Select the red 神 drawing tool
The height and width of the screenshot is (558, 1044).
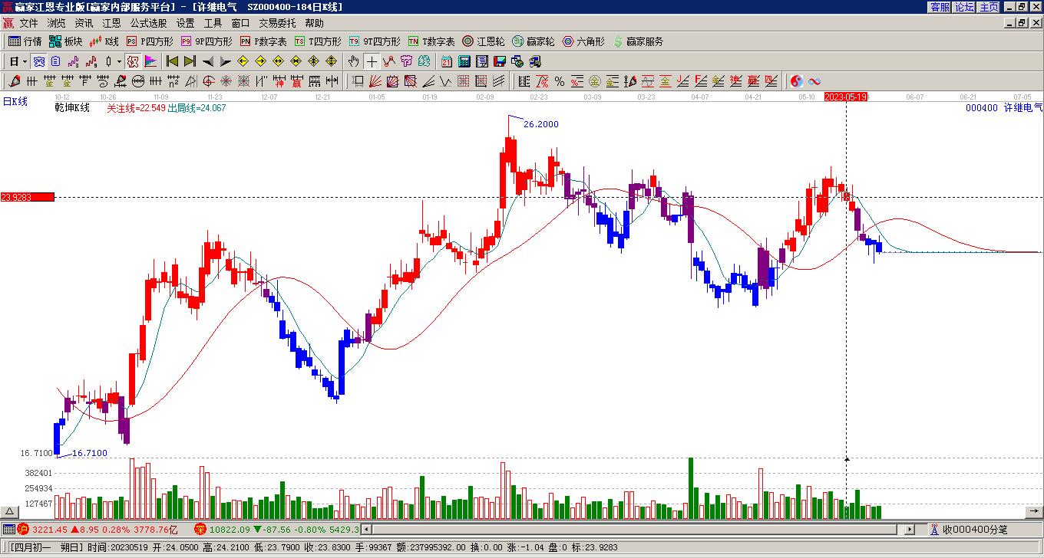point(279,80)
